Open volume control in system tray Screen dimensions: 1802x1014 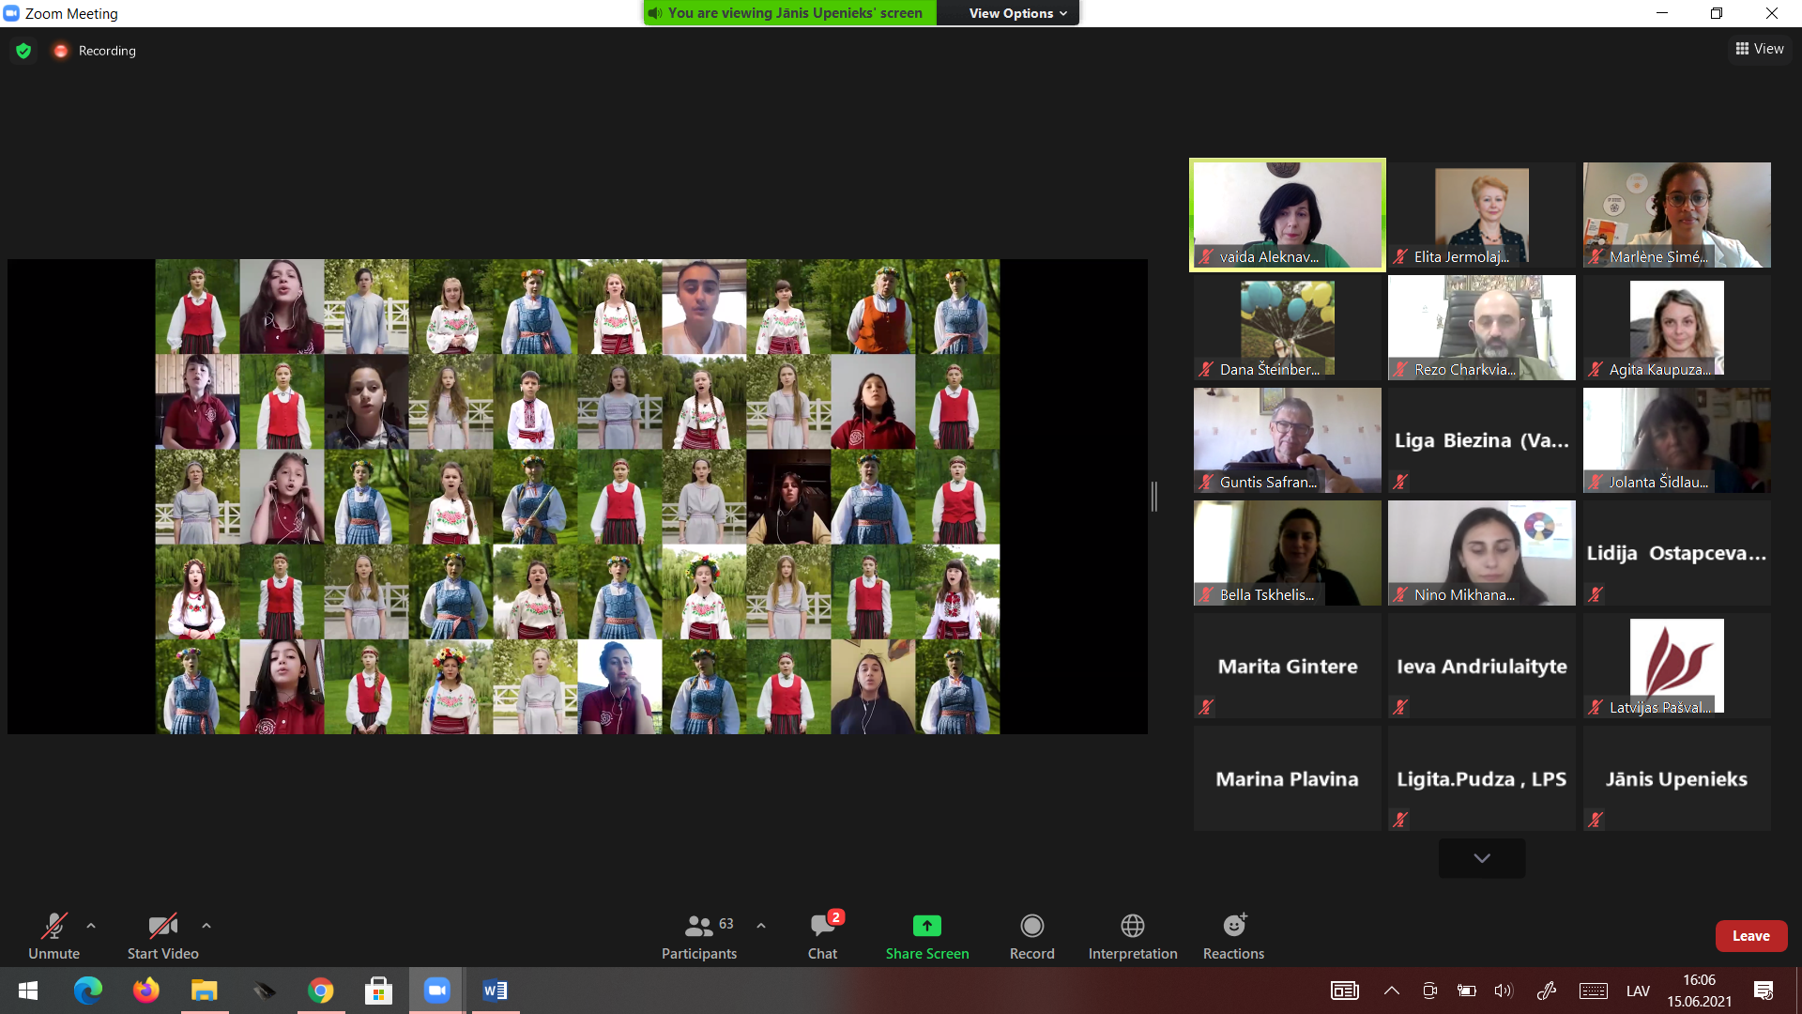1504,991
